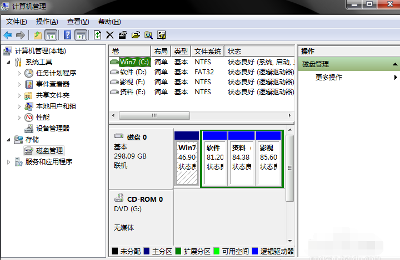
Task: Click the black X delete icon
Action: click(110, 35)
